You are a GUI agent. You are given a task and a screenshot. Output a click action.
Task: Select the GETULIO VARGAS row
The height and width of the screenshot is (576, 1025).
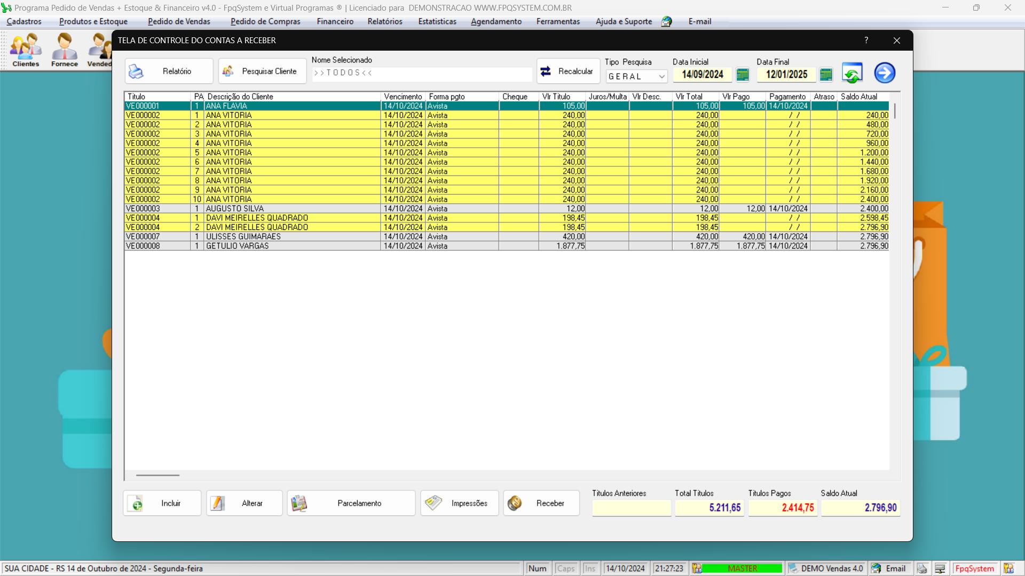pyautogui.click(x=507, y=246)
